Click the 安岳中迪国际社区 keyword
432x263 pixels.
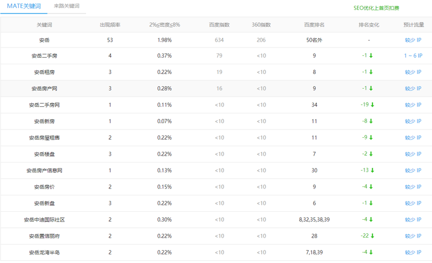44,220
